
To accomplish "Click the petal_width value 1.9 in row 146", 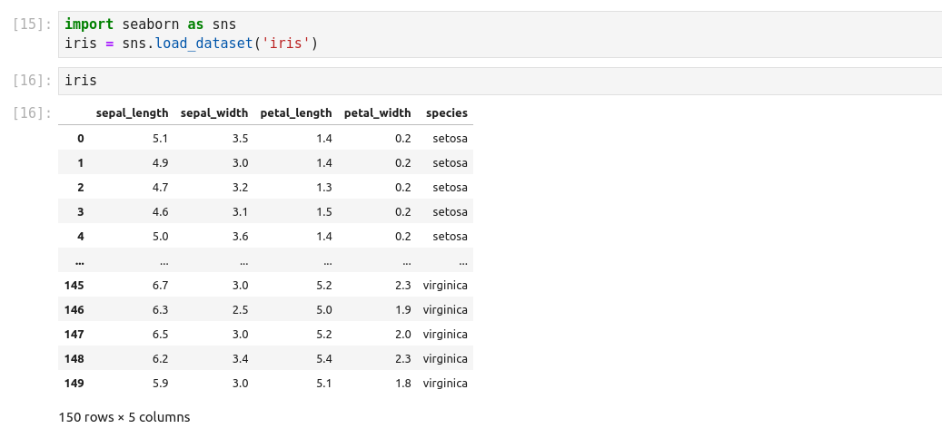I will (402, 310).
